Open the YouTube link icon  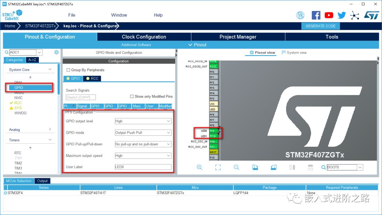click(329, 15)
